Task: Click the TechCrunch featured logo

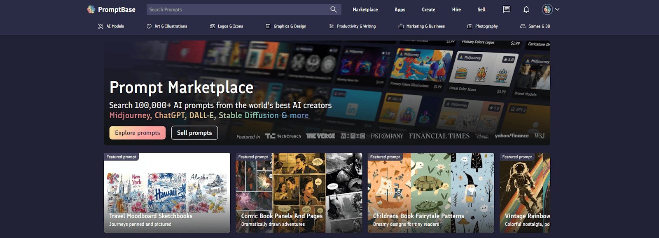Action: pyautogui.click(x=283, y=136)
